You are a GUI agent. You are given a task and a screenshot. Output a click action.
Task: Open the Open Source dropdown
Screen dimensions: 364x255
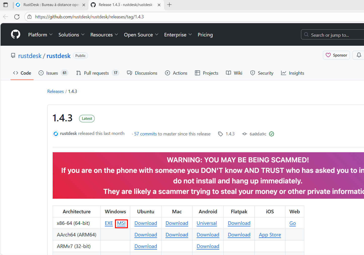click(141, 35)
